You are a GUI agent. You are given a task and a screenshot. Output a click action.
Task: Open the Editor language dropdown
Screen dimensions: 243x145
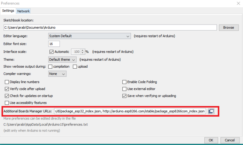[x=90, y=36]
